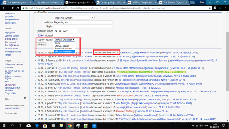
Task: Open Microsoft Store from the taskbar
Action: (x=45, y=126)
